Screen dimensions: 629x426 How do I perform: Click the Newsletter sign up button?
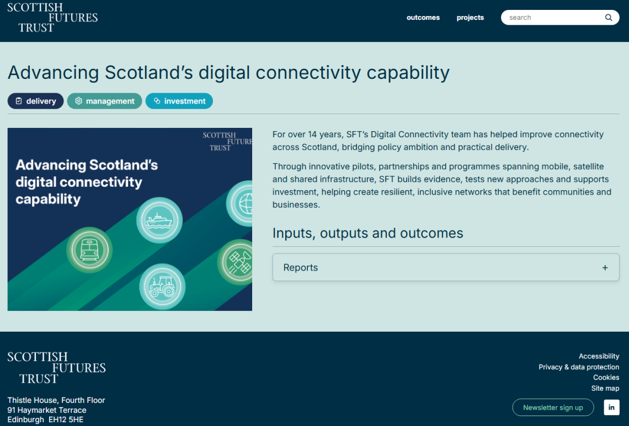[x=553, y=408]
